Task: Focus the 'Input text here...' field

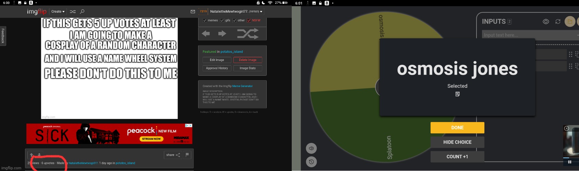Action: pos(530,35)
